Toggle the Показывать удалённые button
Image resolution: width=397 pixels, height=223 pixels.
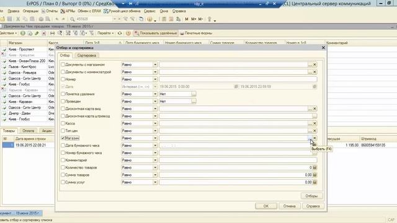click(155, 33)
